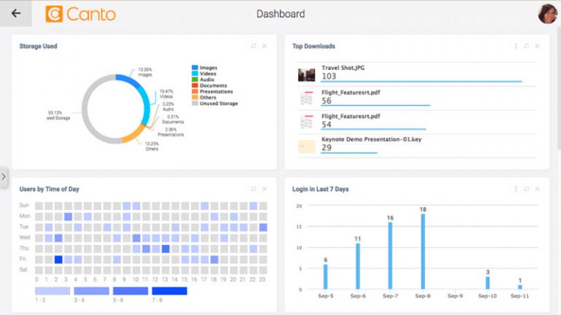
Task: Close the Top Downloads widget
Action: click(x=537, y=46)
